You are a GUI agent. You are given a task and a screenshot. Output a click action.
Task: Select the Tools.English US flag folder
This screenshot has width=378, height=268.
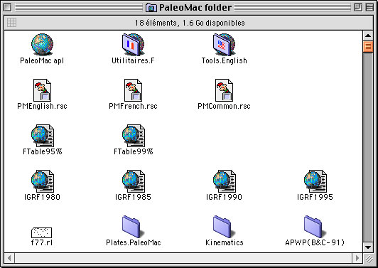225,45
